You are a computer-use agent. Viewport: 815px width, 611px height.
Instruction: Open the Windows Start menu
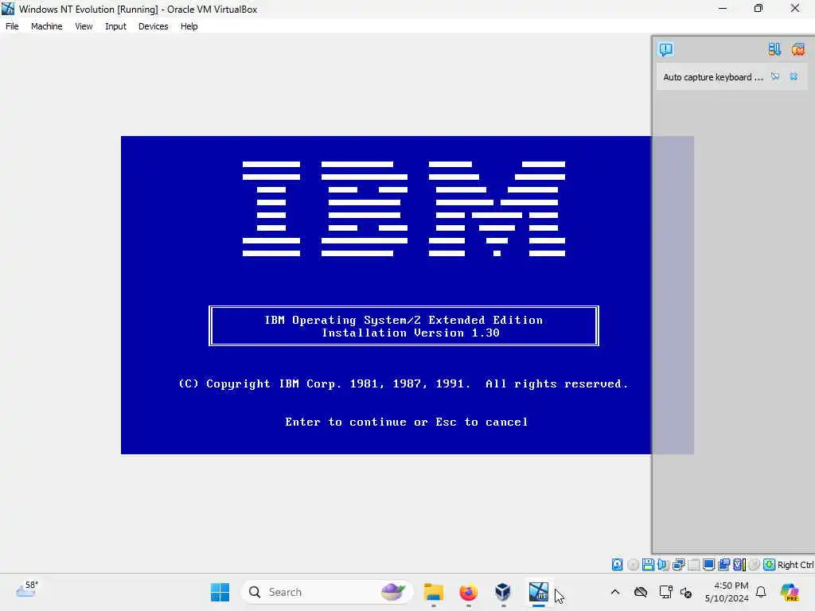pyautogui.click(x=220, y=592)
